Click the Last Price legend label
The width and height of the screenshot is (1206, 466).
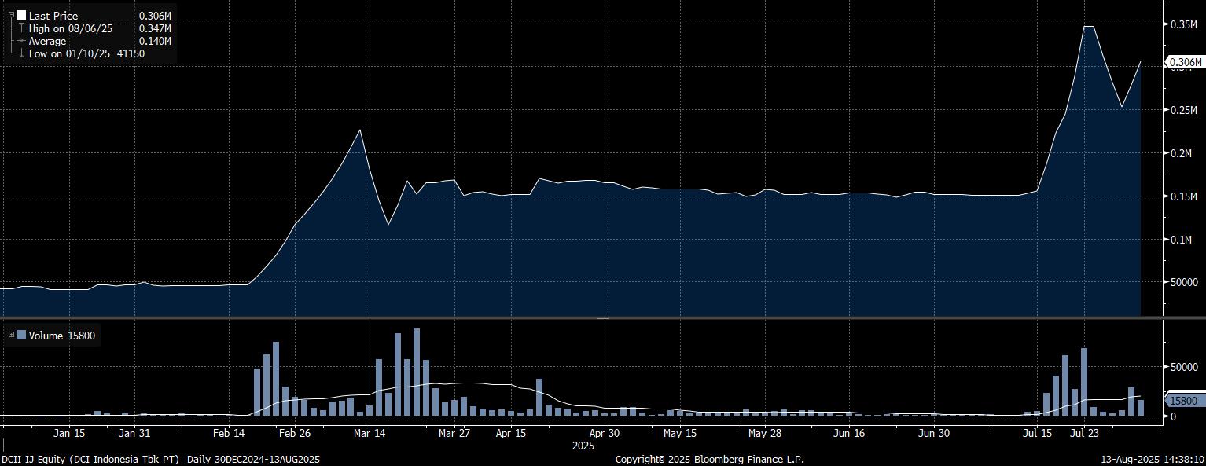click(53, 16)
